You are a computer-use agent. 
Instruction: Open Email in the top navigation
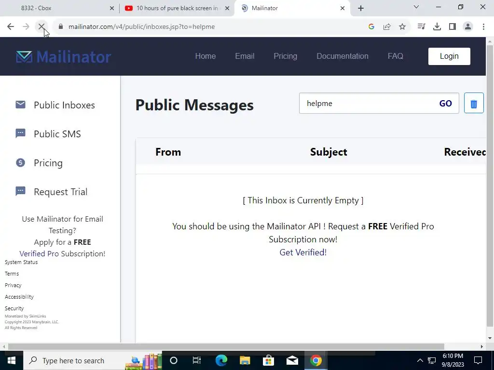click(x=245, y=56)
